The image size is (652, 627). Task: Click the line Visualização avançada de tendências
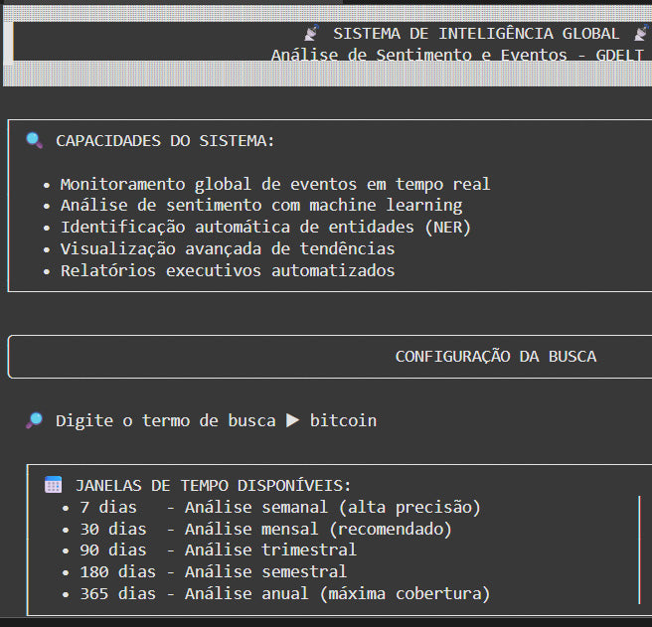point(228,248)
